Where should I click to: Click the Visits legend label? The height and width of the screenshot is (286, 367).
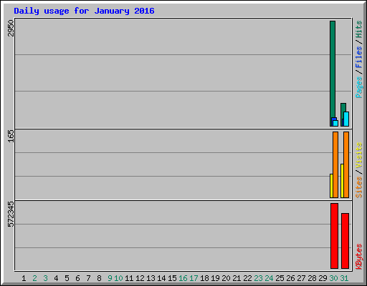[359, 156]
